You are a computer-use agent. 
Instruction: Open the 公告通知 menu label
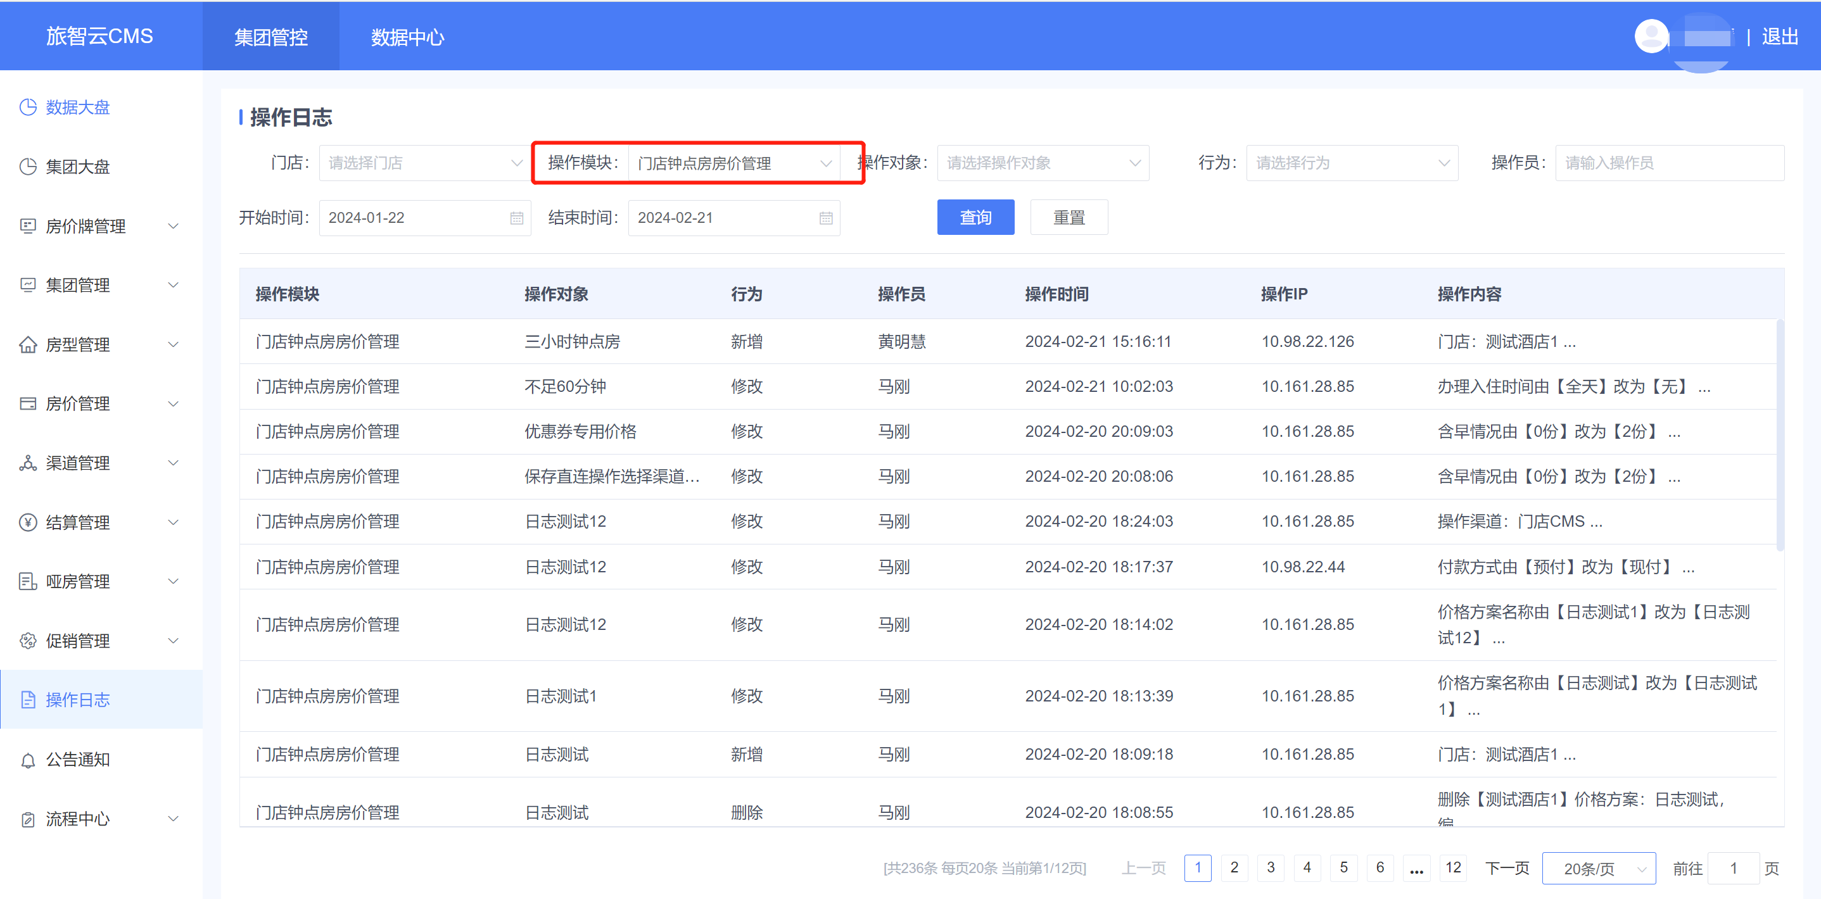[x=78, y=760]
